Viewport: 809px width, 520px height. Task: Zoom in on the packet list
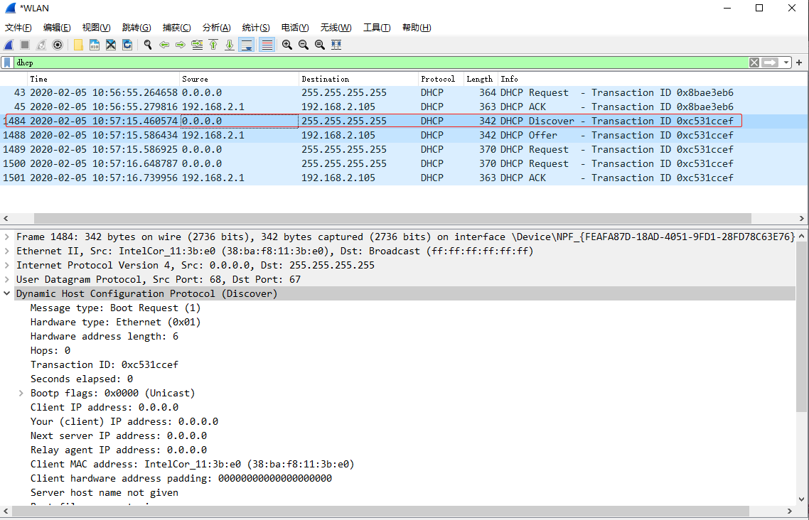[x=287, y=45]
